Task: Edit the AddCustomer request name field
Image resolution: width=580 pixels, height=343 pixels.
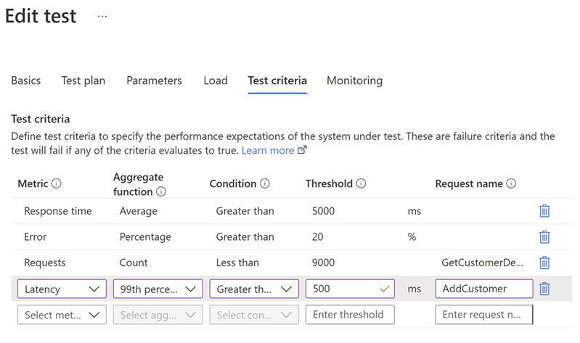Action: (483, 289)
